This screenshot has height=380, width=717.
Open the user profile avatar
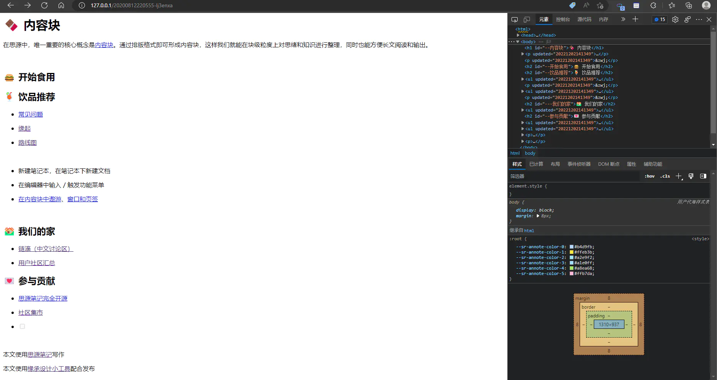(x=706, y=5)
